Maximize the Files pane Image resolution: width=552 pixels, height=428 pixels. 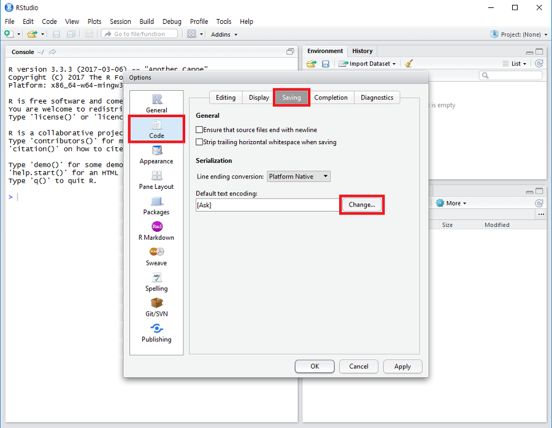click(539, 191)
